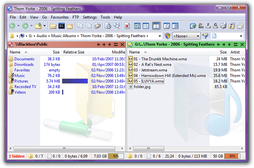Toggle the funnel filter icon
Viewport: 254px width, 168px height.
click(x=205, y=36)
